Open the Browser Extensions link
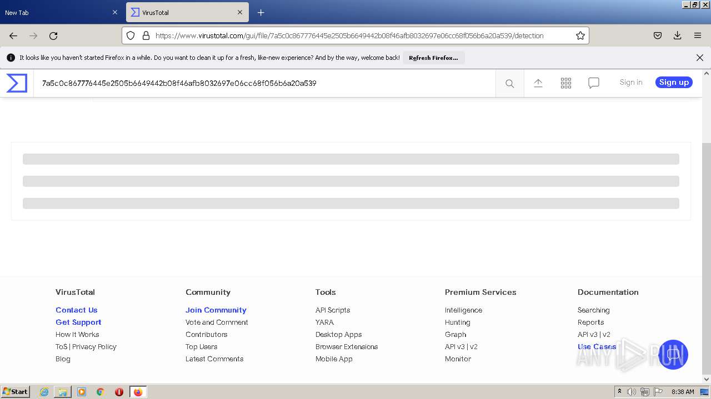The height and width of the screenshot is (399, 711). click(347, 346)
